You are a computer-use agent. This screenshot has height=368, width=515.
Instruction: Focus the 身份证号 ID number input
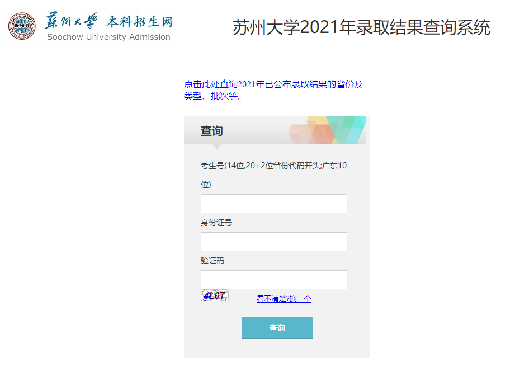pyautogui.click(x=274, y=242)
